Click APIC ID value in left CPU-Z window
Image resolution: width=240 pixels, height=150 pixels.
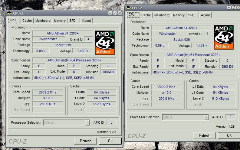(x=111, y=122)
